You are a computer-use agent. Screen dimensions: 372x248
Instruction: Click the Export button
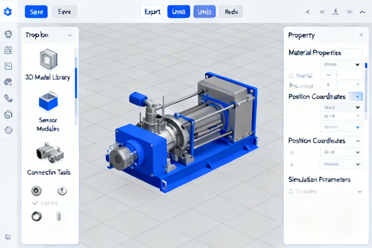pos(152,12)
